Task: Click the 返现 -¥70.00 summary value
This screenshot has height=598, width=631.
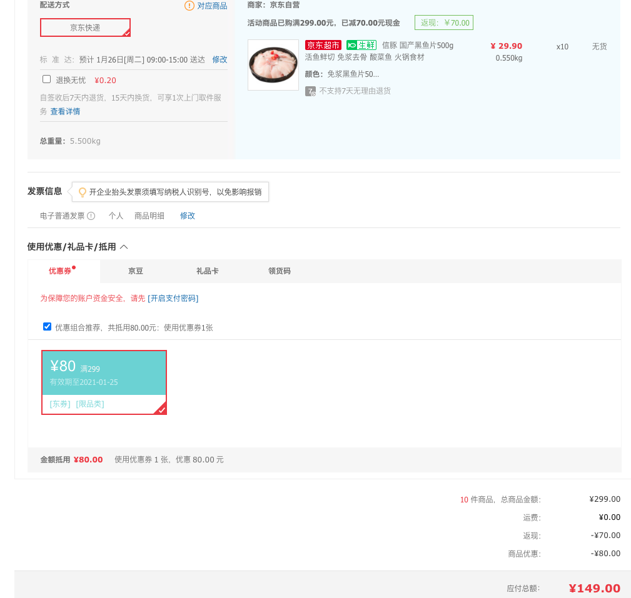Action: click(605, 536)
